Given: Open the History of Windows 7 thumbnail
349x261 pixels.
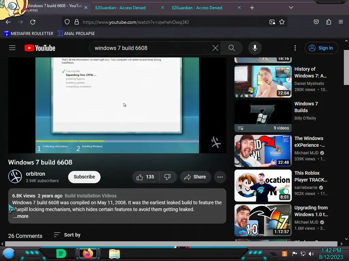Looking at the screenshot, I should tap(263, 82).
